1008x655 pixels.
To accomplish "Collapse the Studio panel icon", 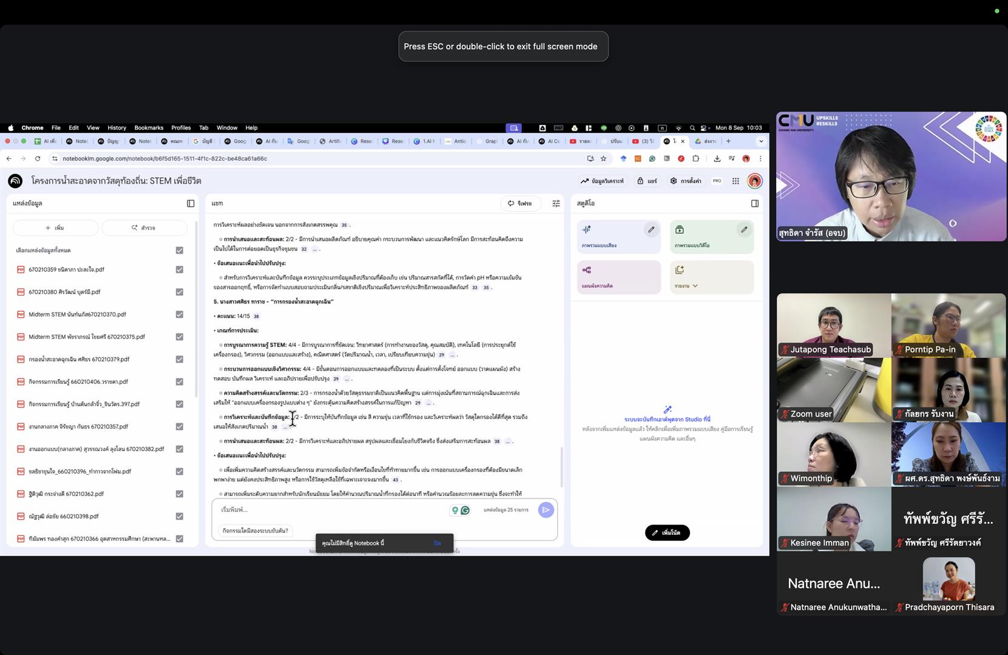I will pyautogui.click(x=755, y=203).
